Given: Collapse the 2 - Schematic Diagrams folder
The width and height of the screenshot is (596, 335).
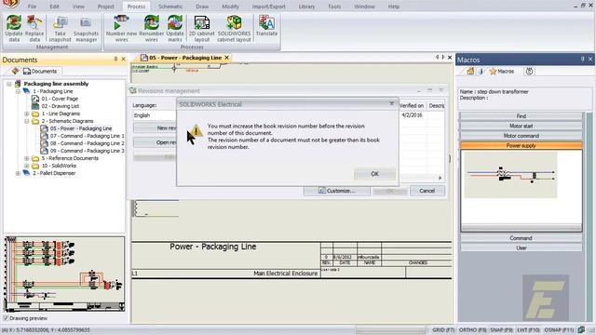Looking at the screenshot, I should [x=27, y=121].
